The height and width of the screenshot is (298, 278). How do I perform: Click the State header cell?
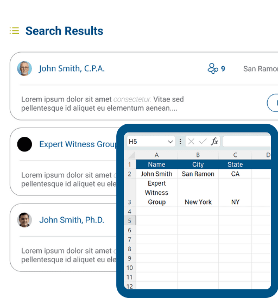[235, 164]
